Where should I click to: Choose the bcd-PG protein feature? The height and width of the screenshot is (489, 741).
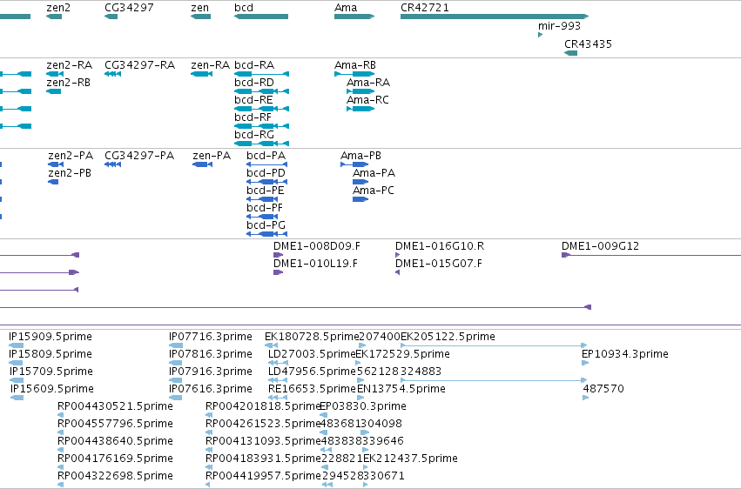click(x=267, y=234)
